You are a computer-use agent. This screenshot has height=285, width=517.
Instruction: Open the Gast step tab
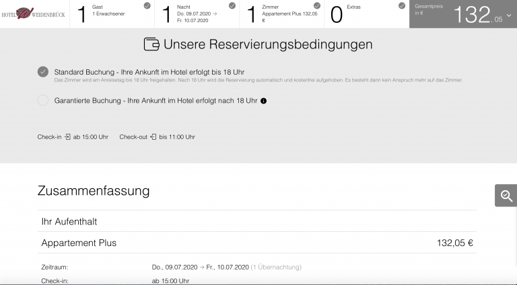coord(112,14)
